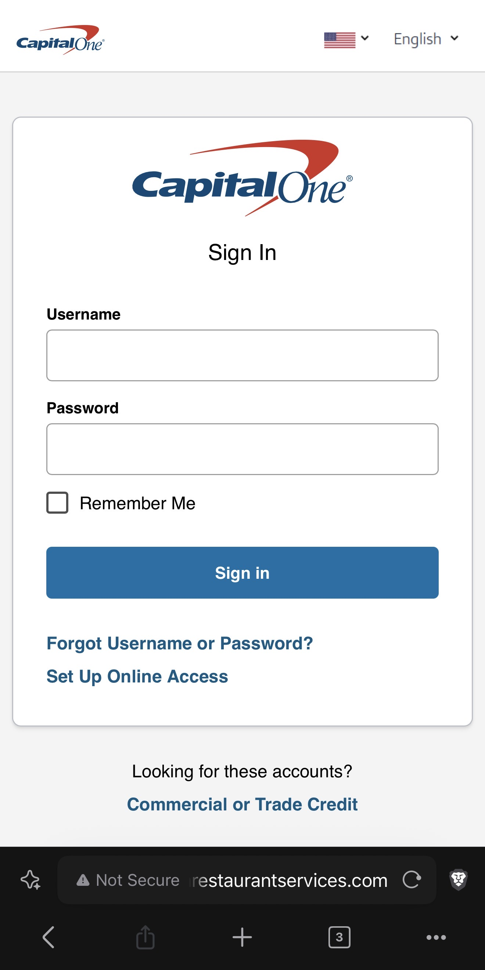Click the Capital One header logo
Image resolution: width=485 pixels, height=970 pixels.
coord(60,40)
